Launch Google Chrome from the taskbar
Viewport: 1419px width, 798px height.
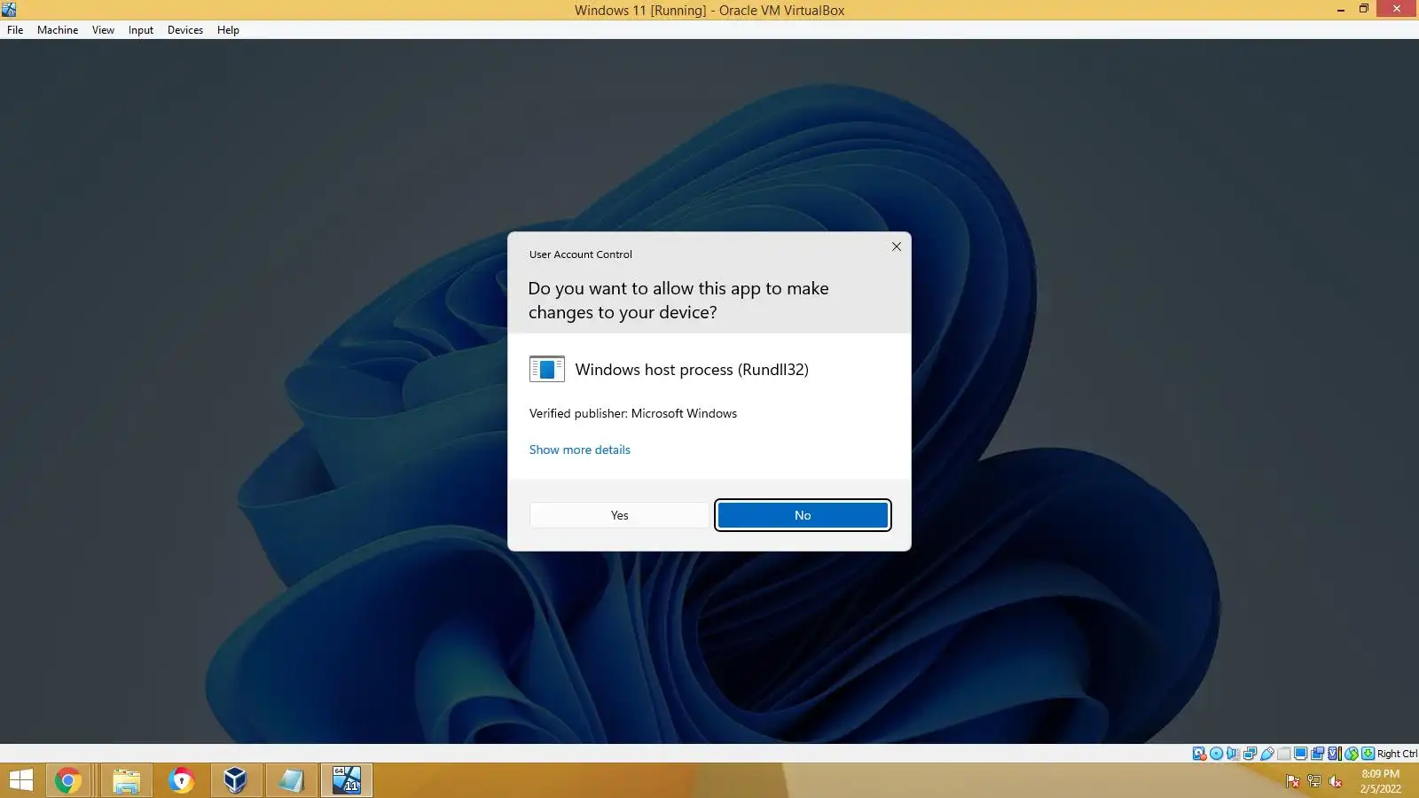tap(68, 780)
